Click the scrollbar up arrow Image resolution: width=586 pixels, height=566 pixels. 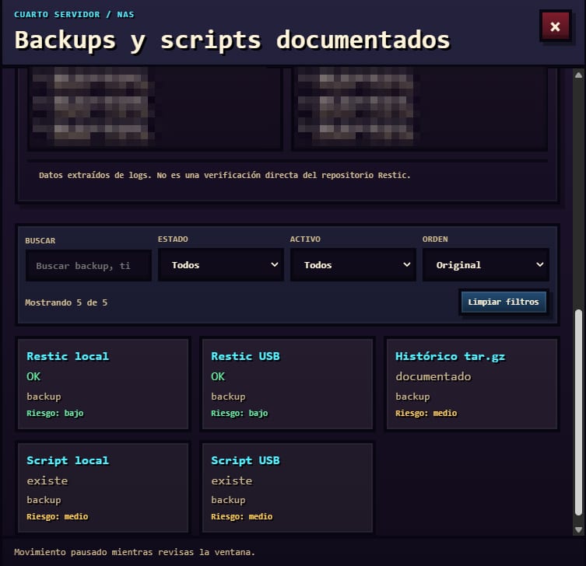click(x=578, y=75)
